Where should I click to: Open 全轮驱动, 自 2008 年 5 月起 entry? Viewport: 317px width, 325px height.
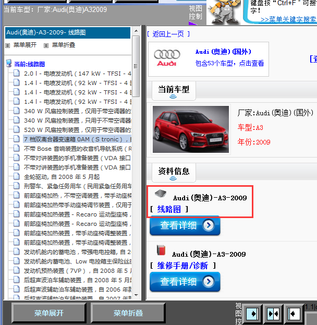coord(62,177)
